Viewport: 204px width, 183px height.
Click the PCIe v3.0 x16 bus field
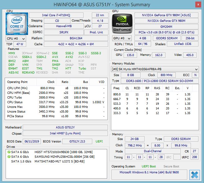click(166, 32)
